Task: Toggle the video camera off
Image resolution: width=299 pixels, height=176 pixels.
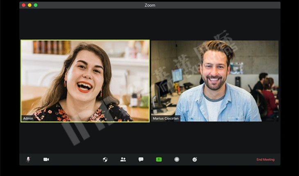Action: click(x=46, y=159)
